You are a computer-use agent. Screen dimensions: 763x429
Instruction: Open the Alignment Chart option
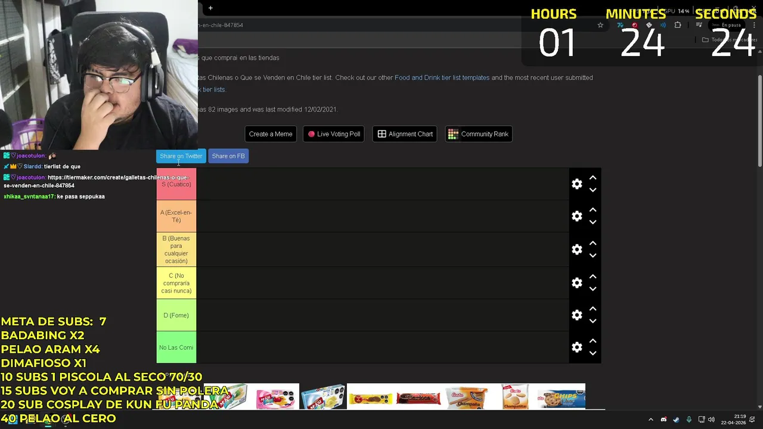coord(405,134)
